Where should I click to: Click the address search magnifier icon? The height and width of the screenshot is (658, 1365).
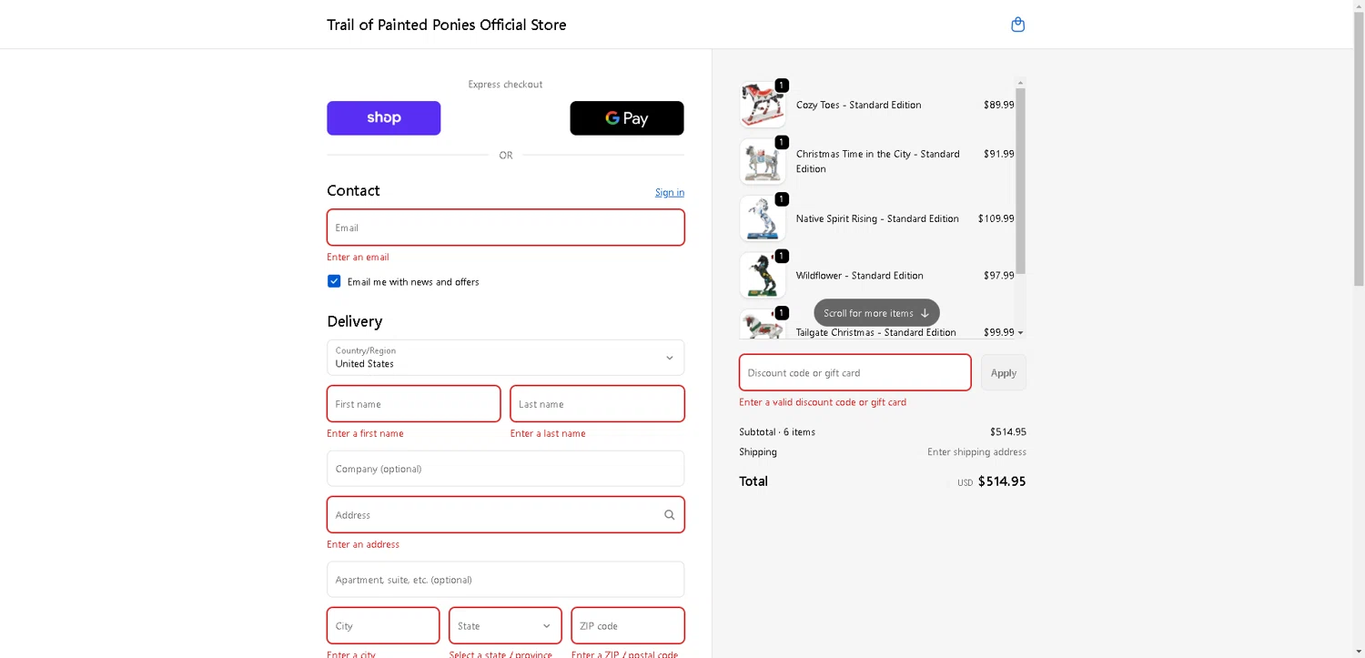(x=670, y=515)
